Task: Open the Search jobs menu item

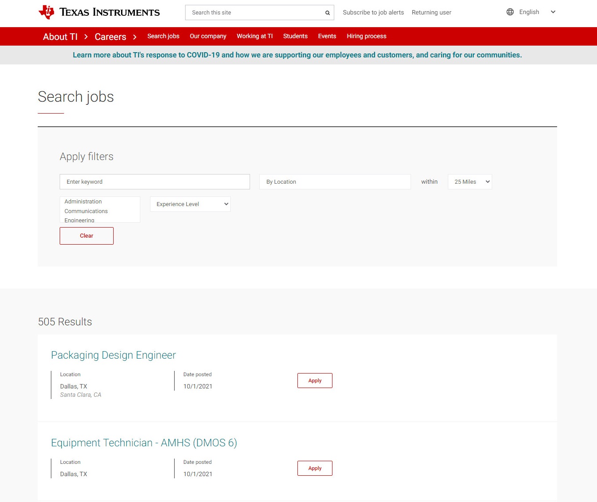Action: point(163,36)
